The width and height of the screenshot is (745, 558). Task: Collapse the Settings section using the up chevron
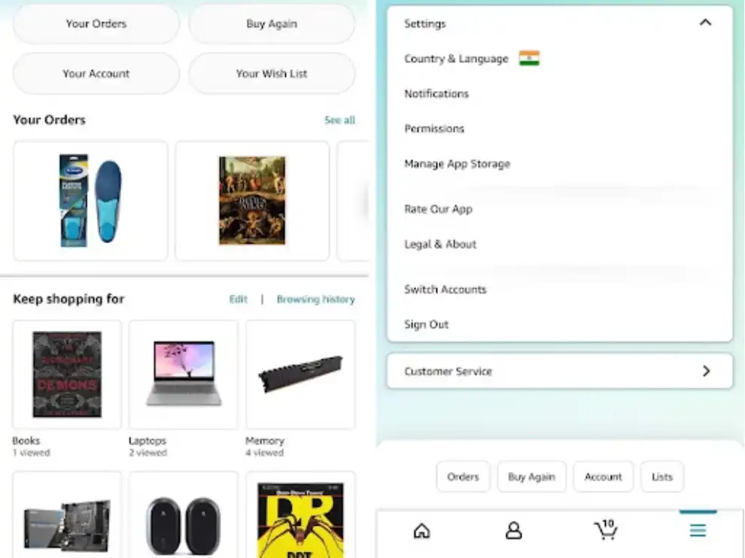pos(706,23)
